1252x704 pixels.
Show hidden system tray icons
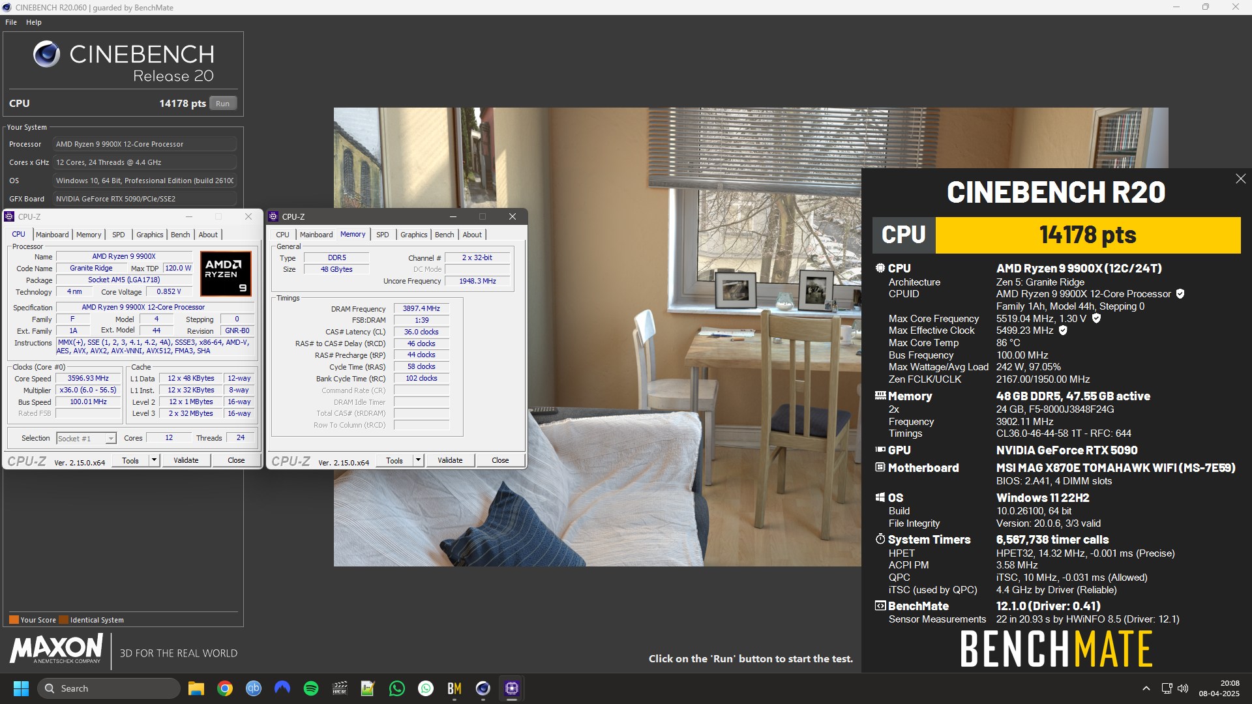coord(1146,688)
